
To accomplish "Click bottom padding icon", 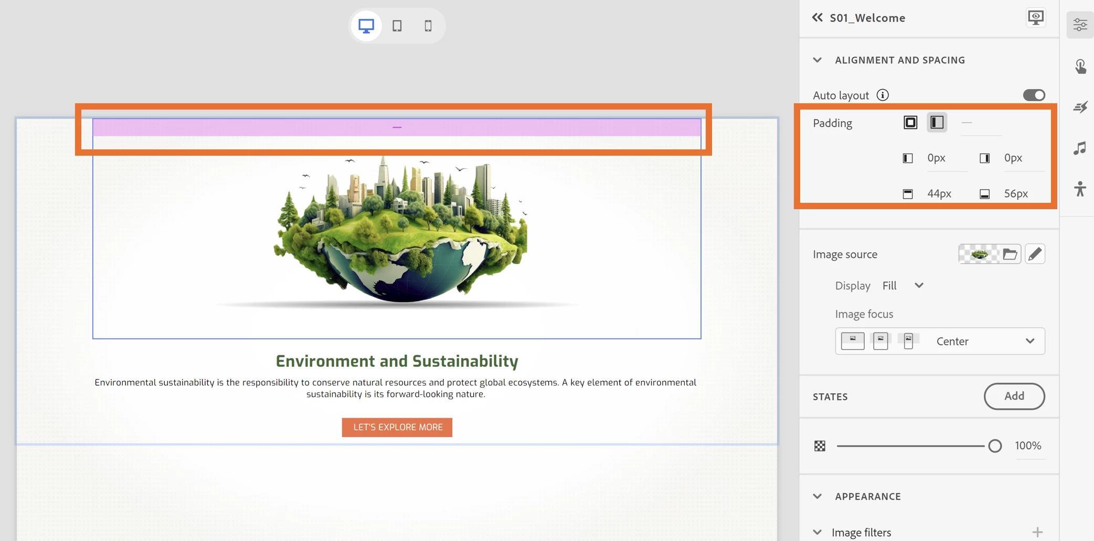I will pyautogui.click(x=985, y=194).
